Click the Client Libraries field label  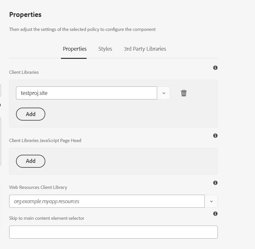point(24,72)
